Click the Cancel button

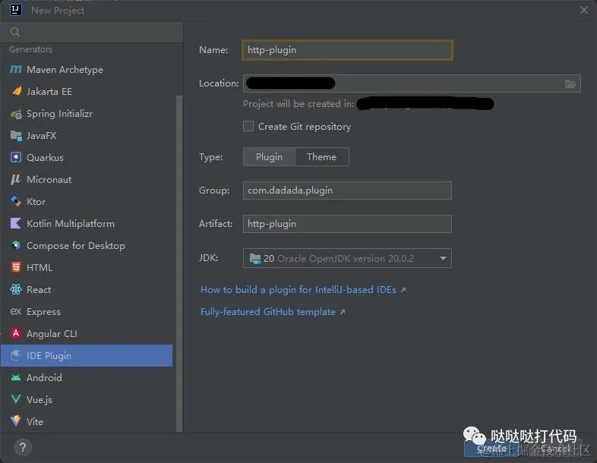556,449
